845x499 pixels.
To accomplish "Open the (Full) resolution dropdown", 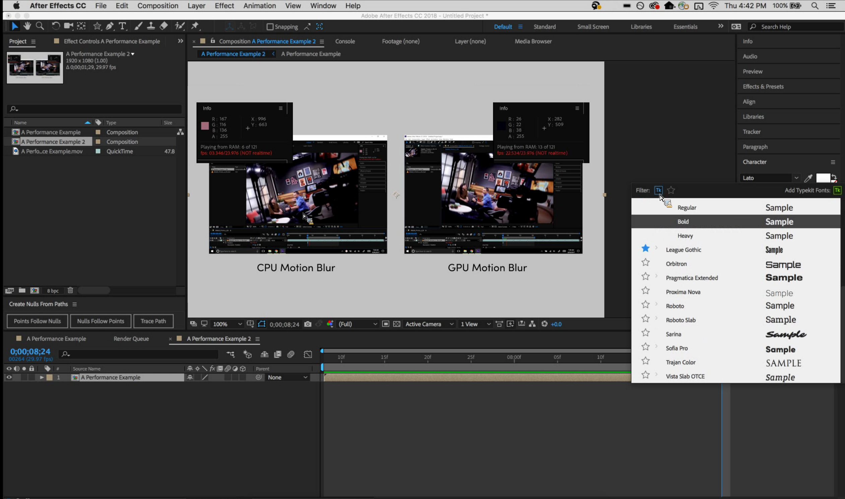I will coord(357,324).
